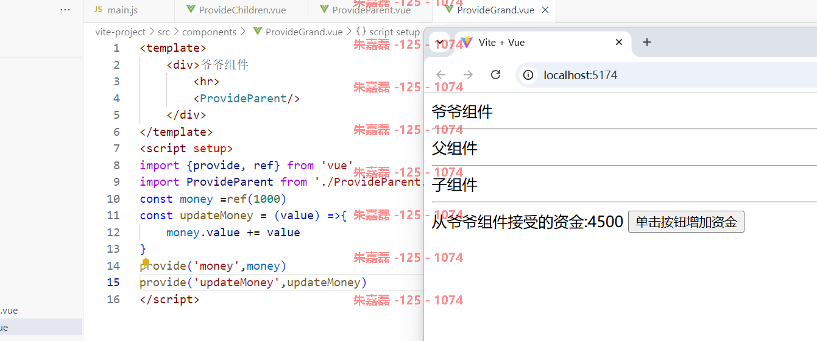Viewport: 817px width, 341px height.
Task: Click the 爷爷组件 heading text in browser
Action: point(462,111)
